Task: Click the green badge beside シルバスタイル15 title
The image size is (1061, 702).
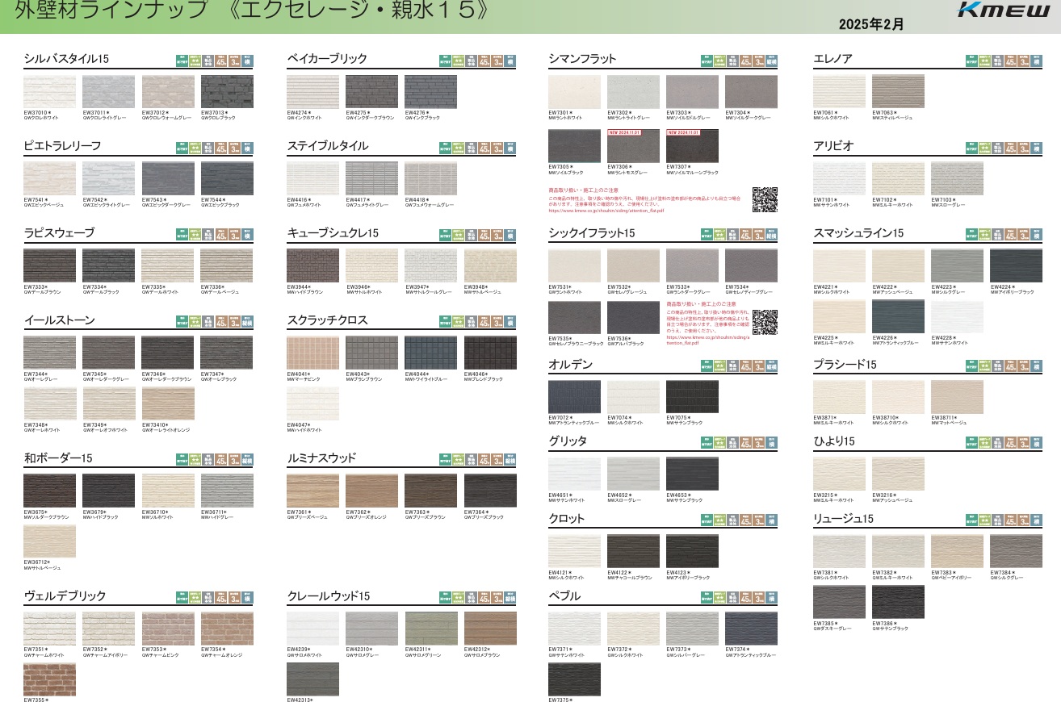Action: [x=182, y=61]
